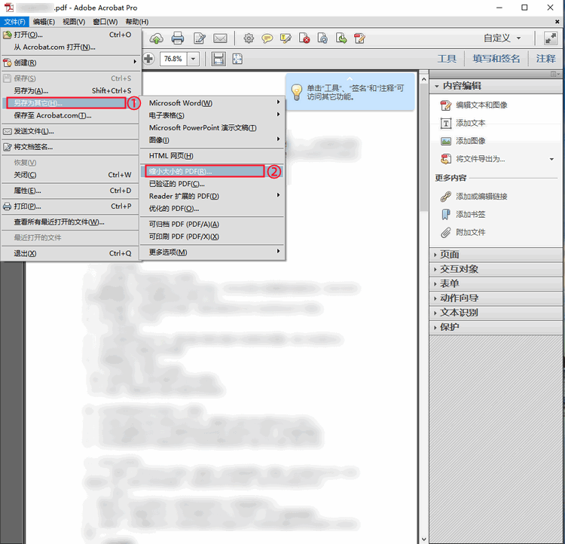
Task: Click the printer icon in toolbar
Action: pyautogui.click(x=177, y=38)
